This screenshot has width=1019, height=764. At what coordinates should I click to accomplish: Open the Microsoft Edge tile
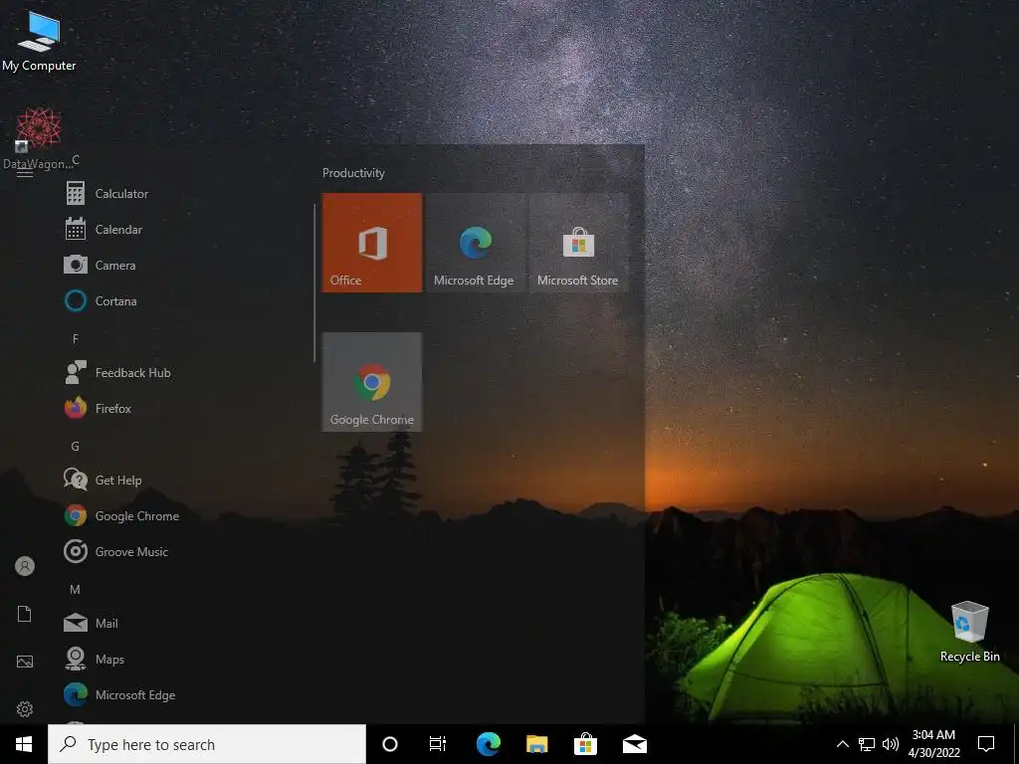(476, 243)
